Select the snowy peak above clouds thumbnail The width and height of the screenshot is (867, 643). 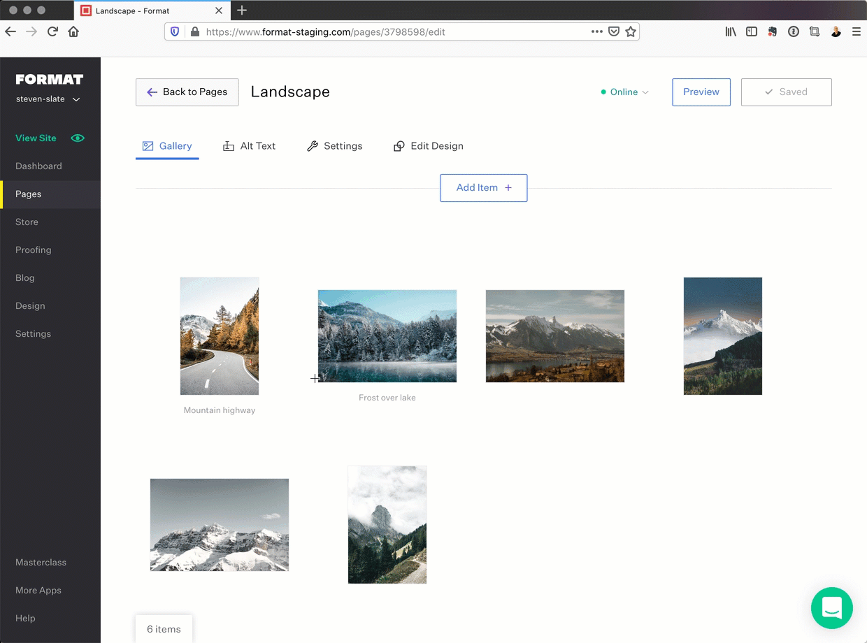[x=723, y=336]
